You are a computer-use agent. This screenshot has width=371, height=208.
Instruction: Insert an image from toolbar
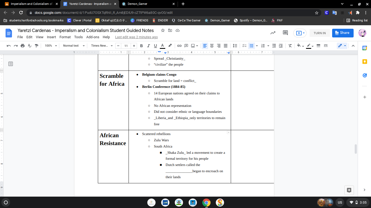(x=193, y=46)
